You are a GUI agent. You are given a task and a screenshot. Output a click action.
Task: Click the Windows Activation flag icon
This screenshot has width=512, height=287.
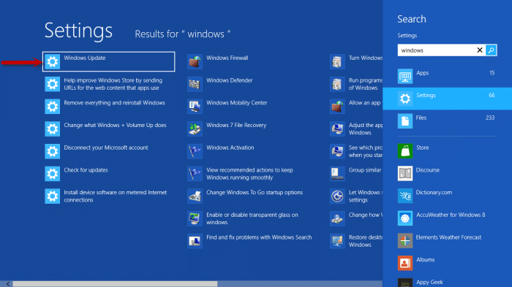(x=195, y=151)
